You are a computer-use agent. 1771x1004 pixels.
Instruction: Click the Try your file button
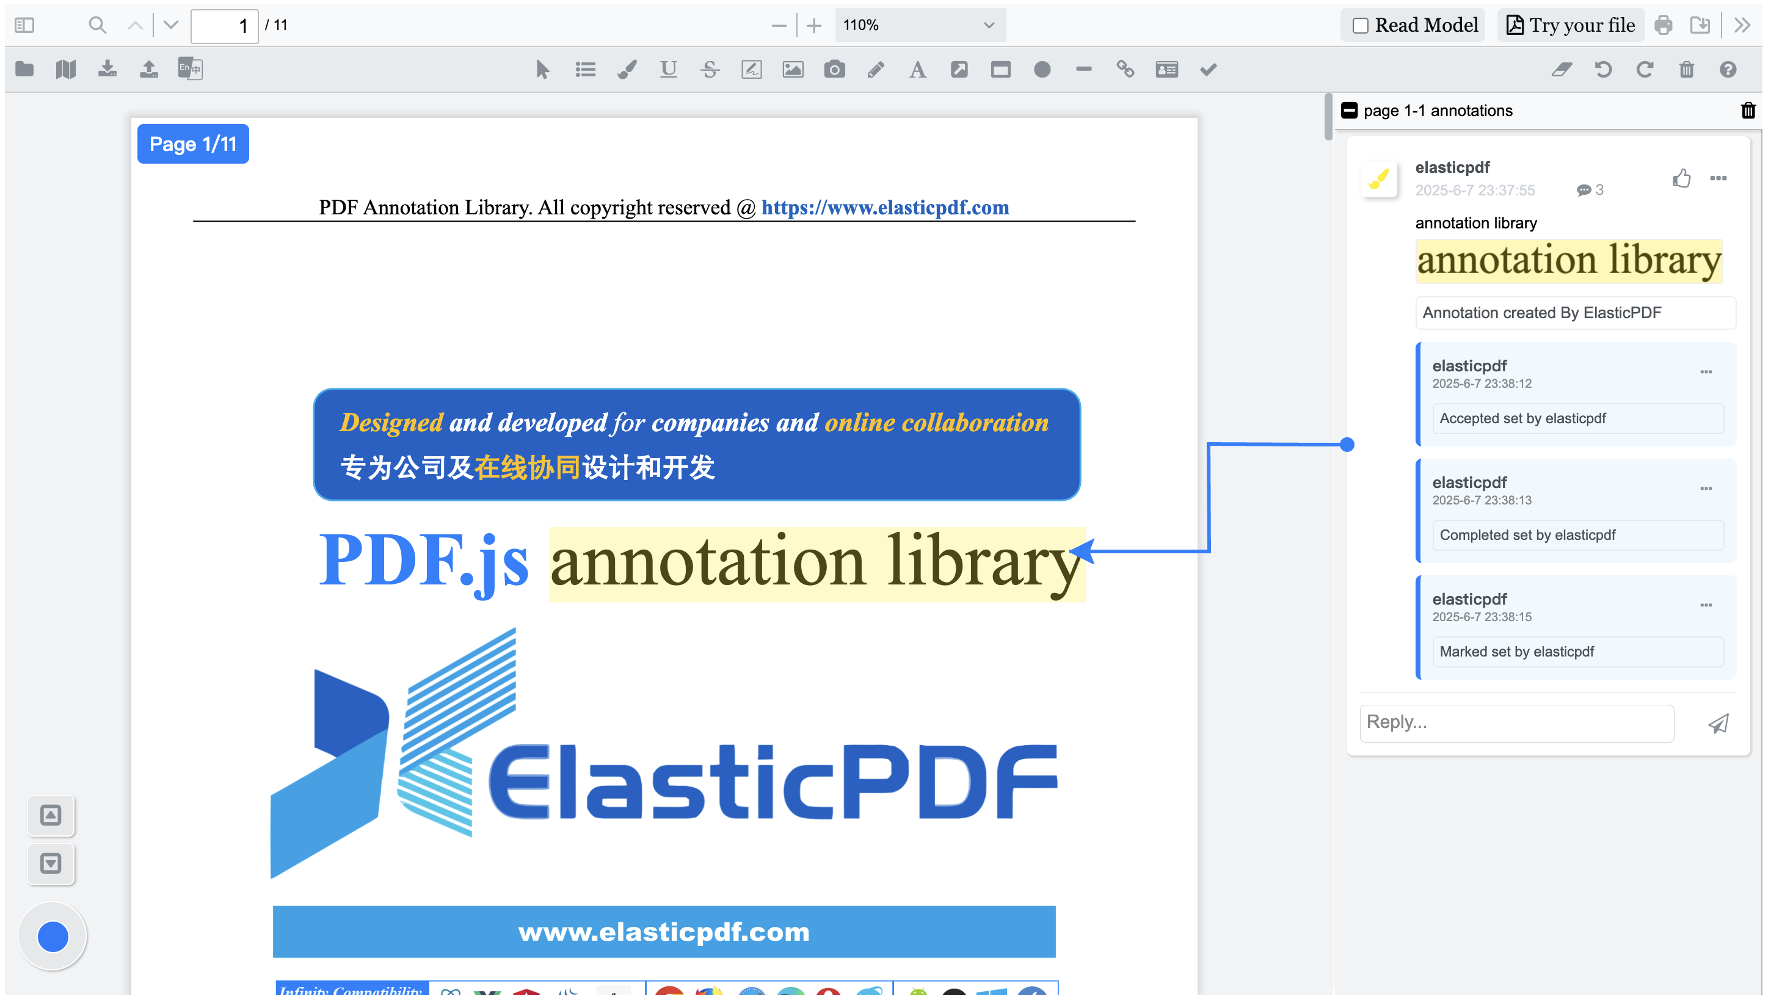click(x=1571, y=26)
